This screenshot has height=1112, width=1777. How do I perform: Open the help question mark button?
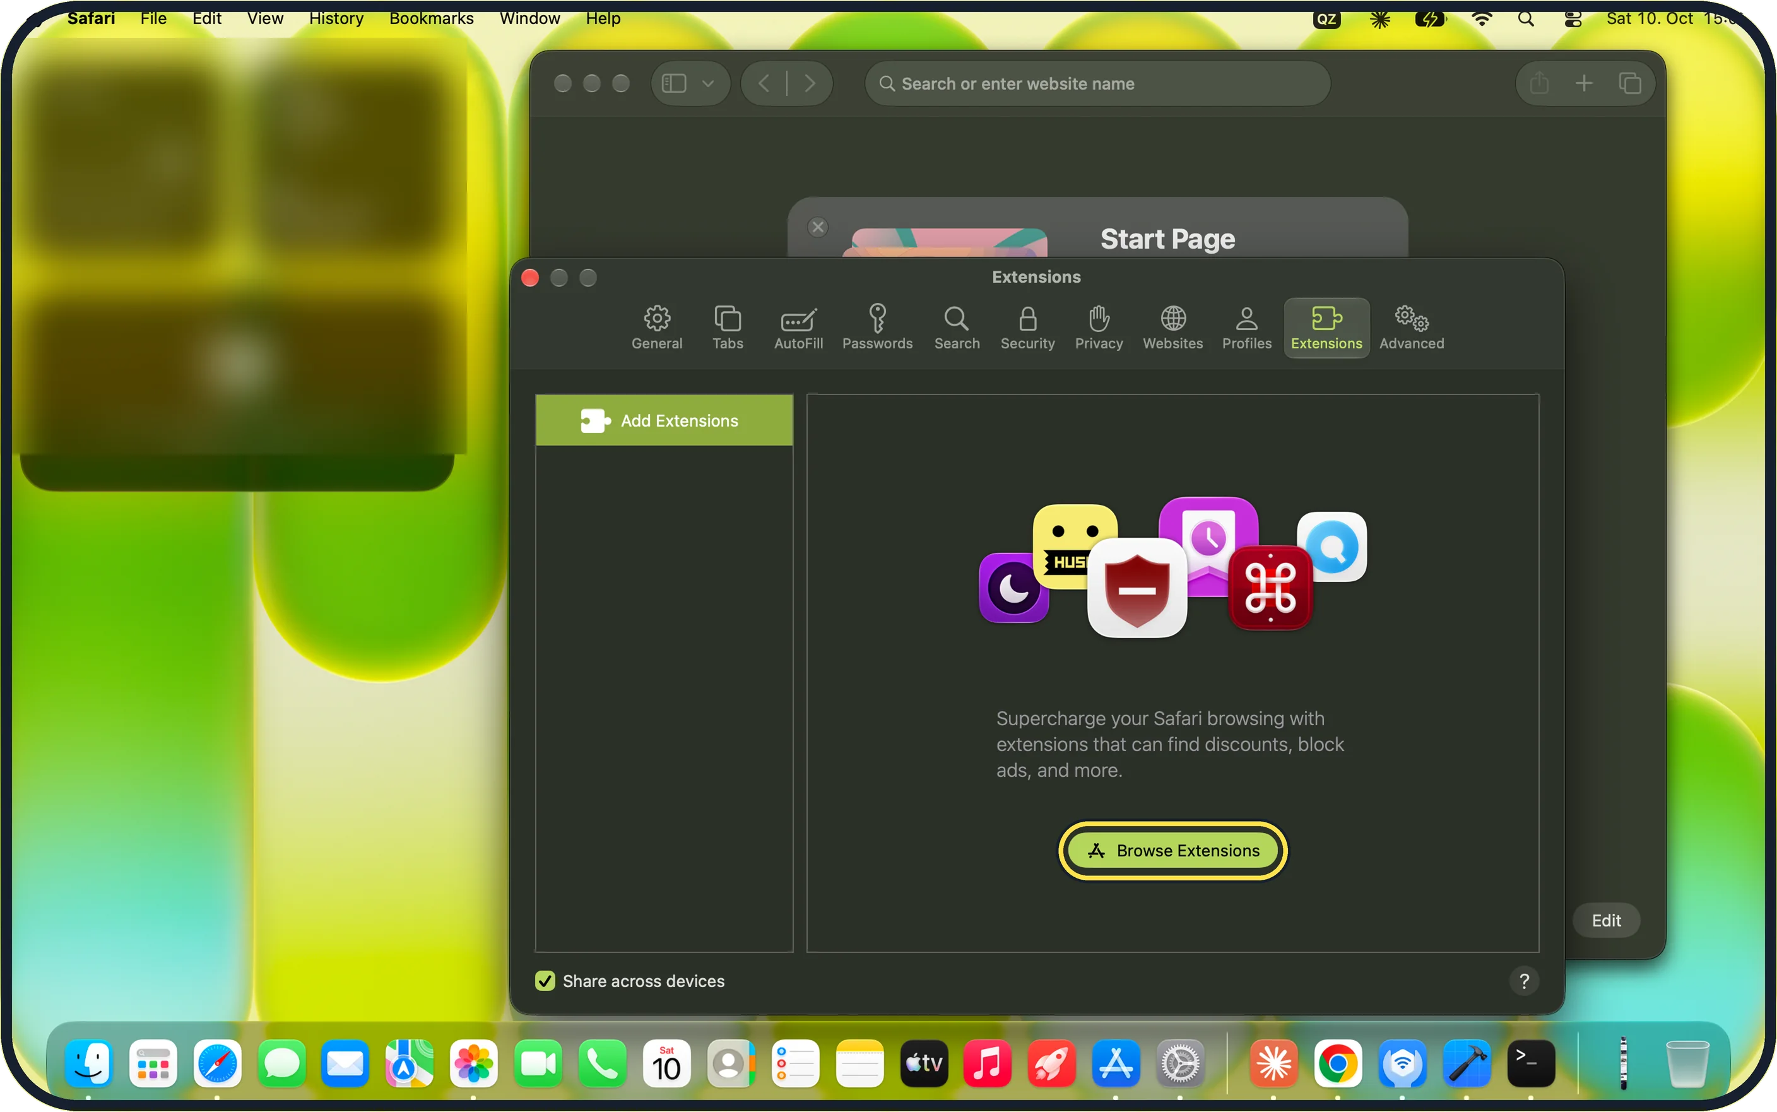(1523, 980)
